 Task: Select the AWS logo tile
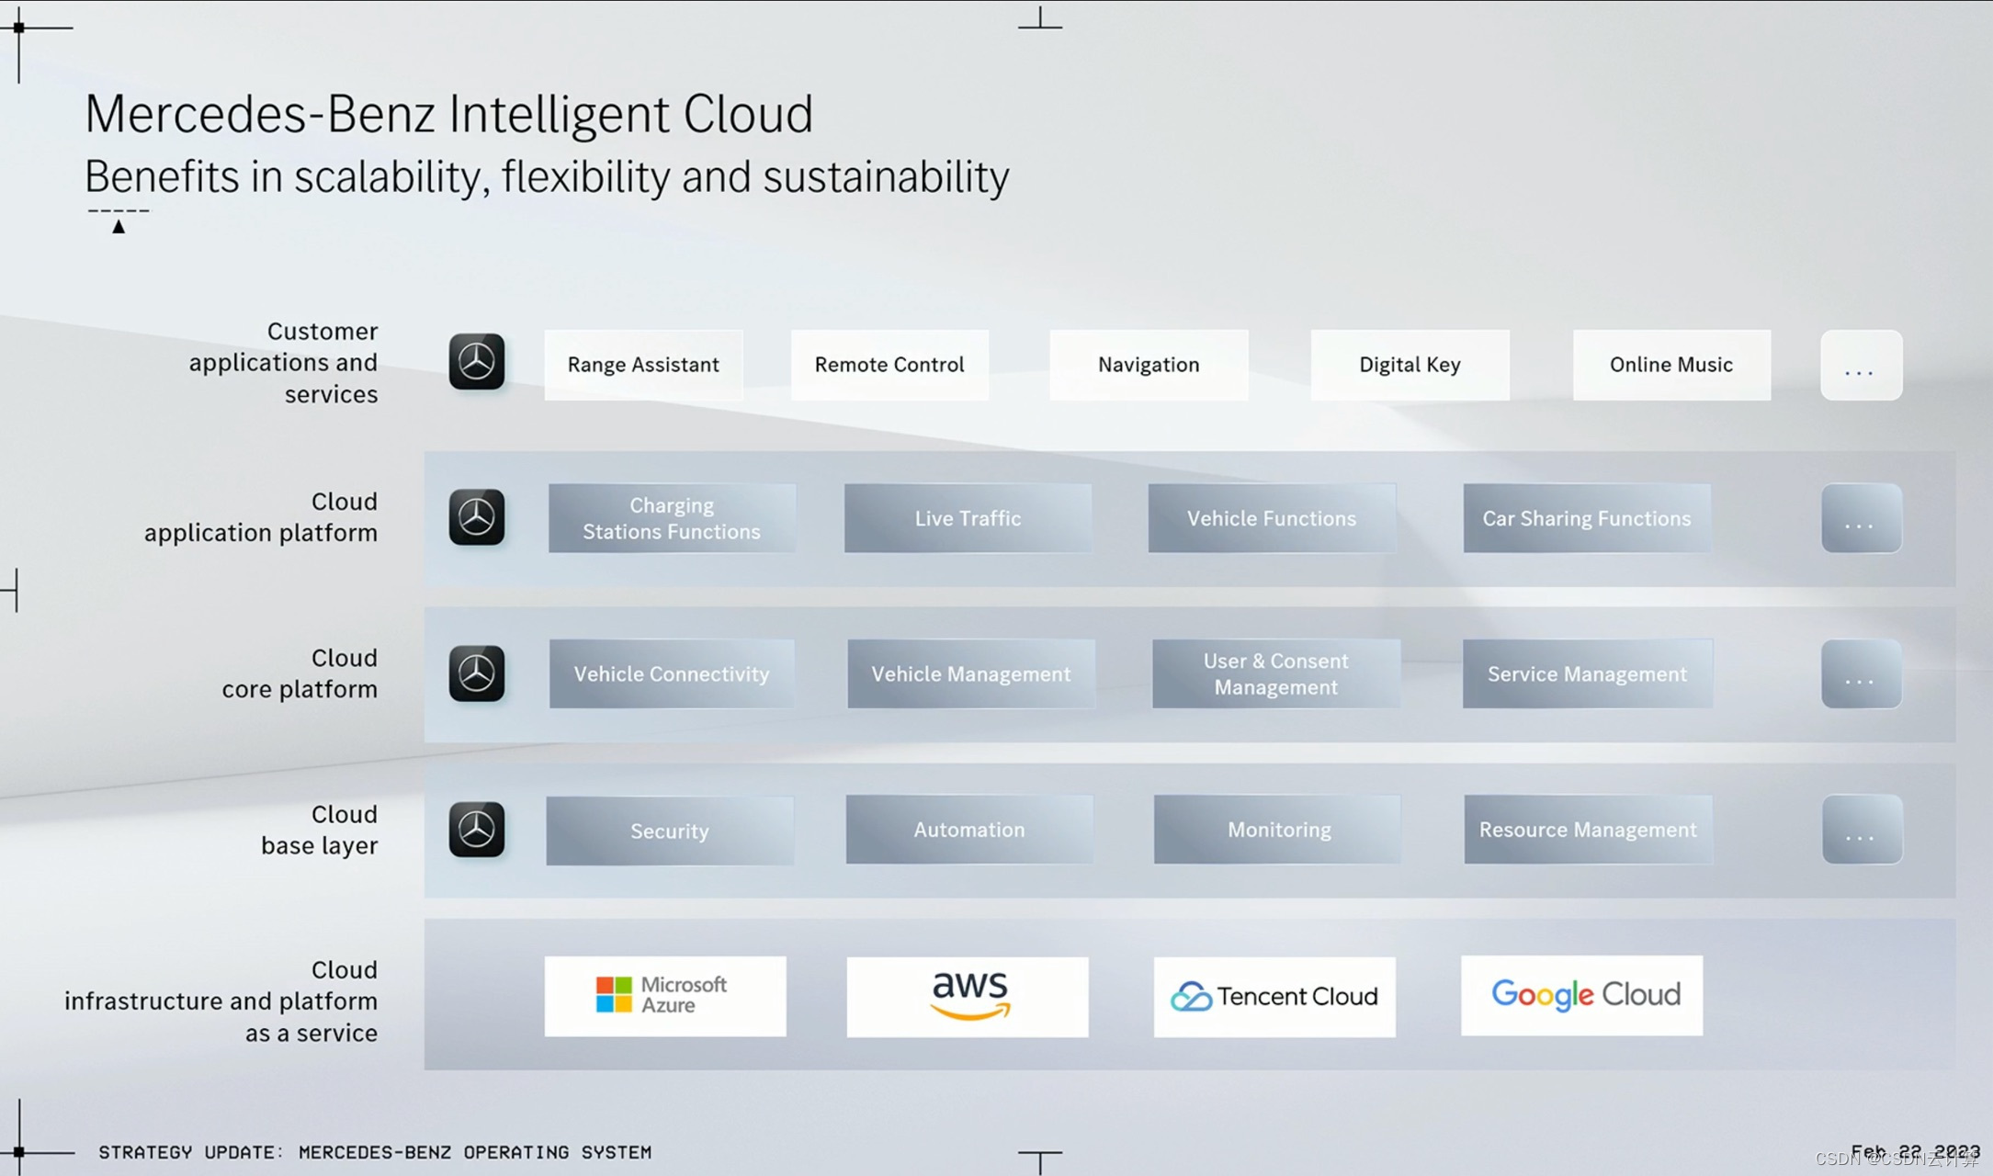coord(967,997)
